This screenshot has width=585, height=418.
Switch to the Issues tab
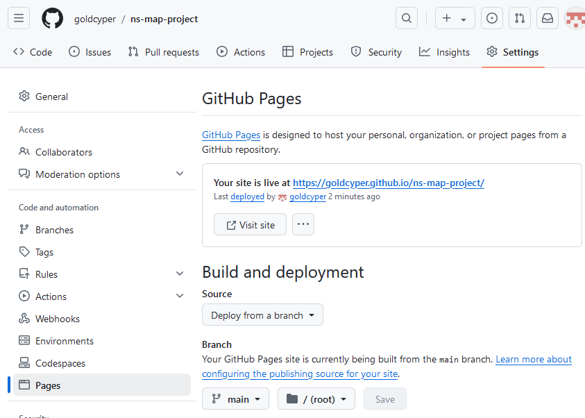[x=90, y=52]
